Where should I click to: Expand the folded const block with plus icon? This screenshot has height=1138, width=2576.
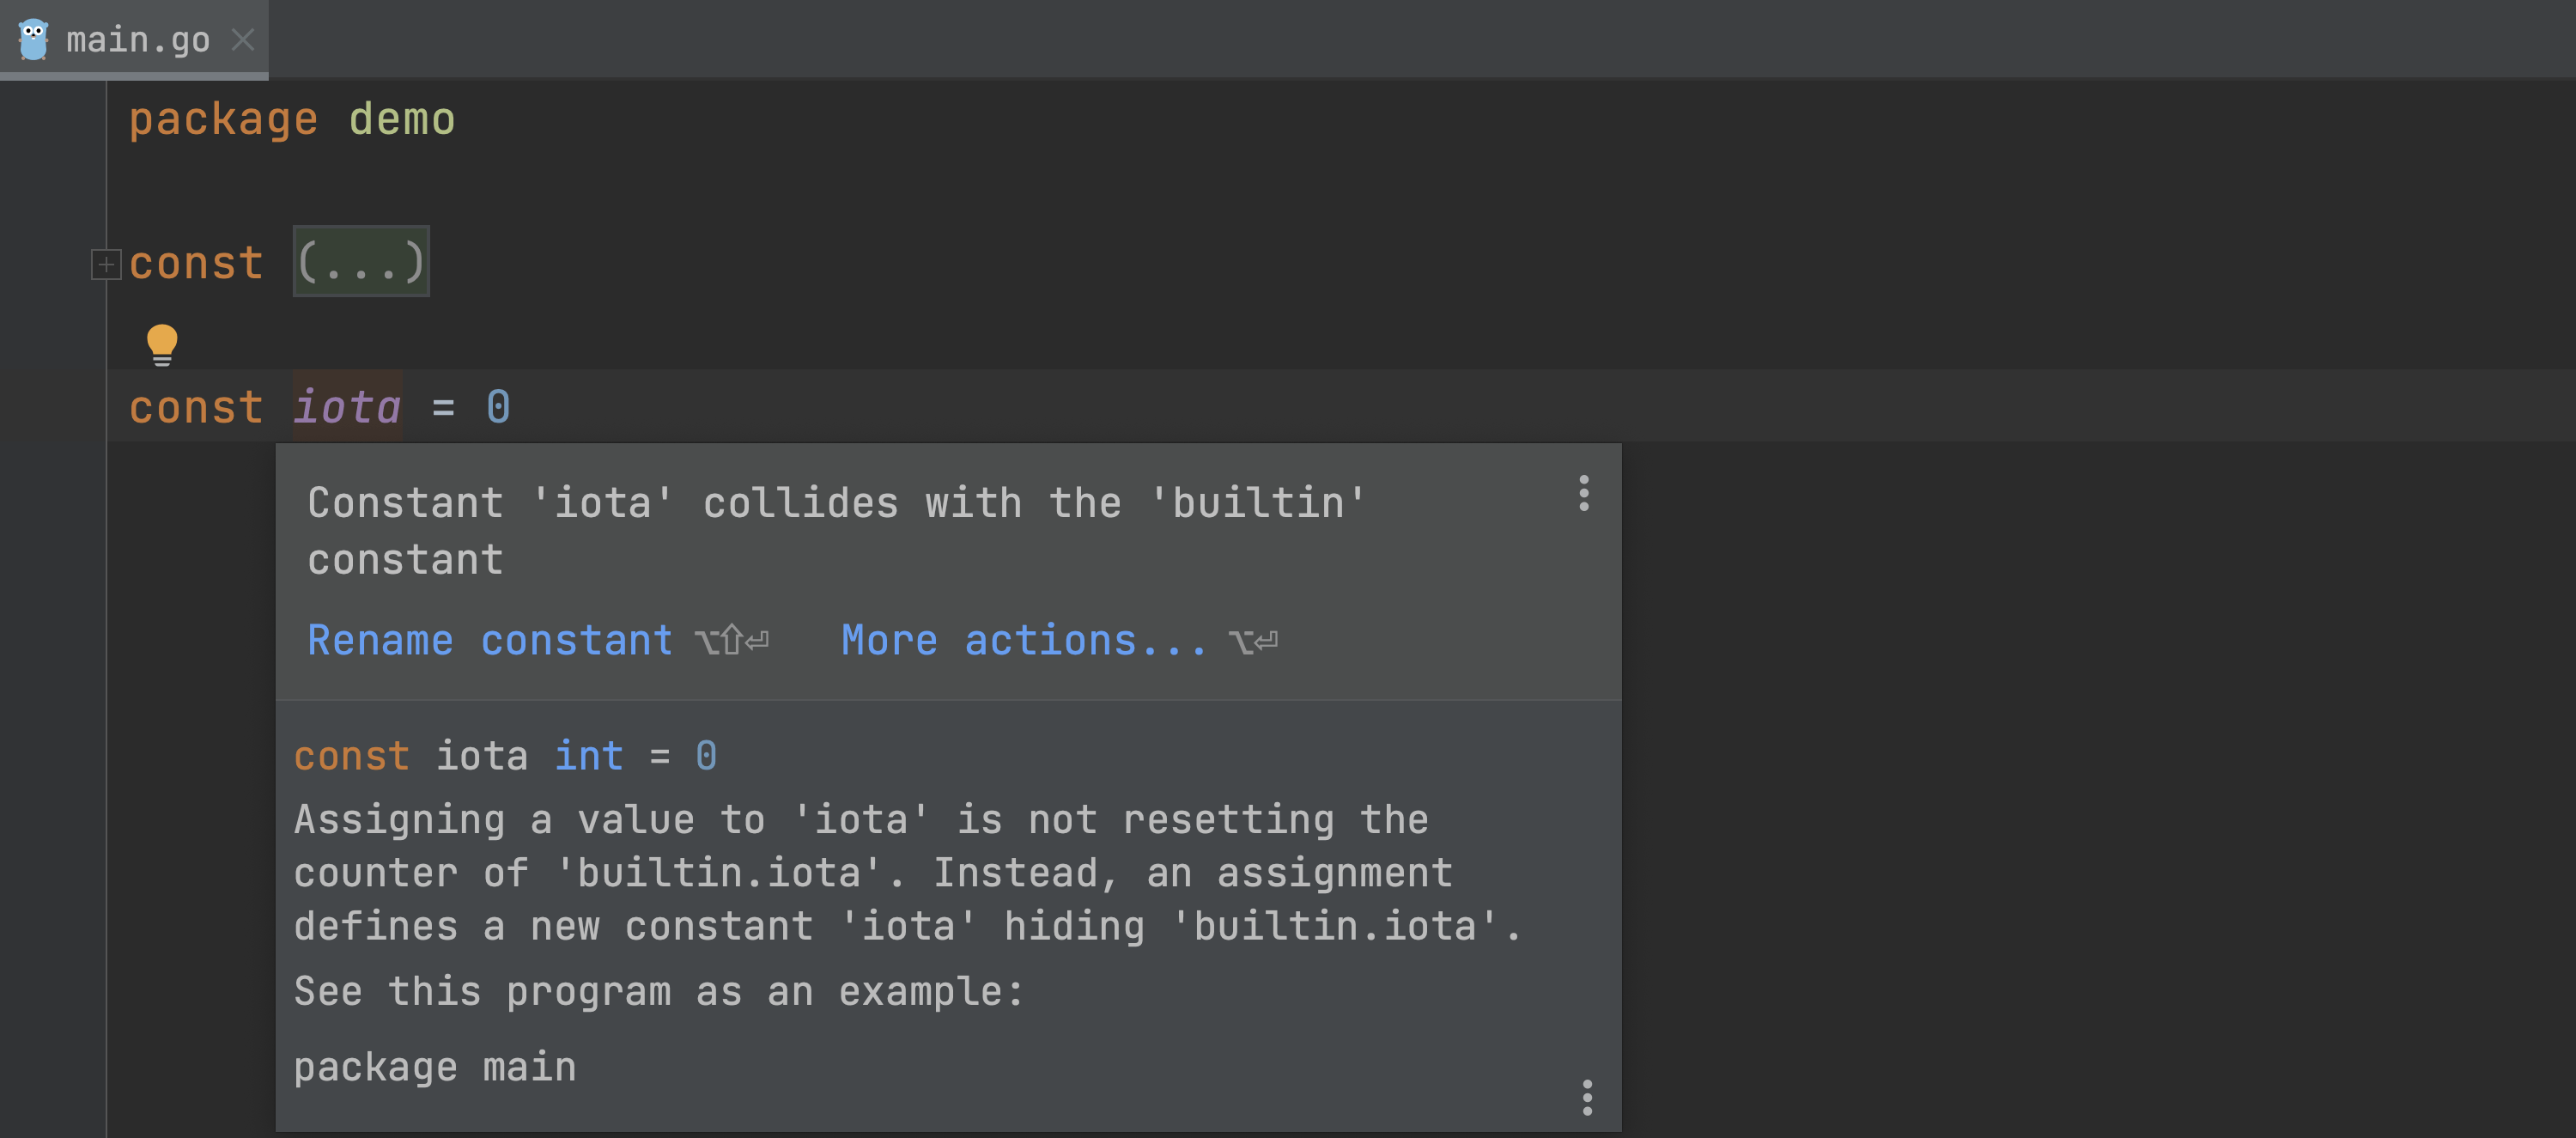tap(105, 264)
